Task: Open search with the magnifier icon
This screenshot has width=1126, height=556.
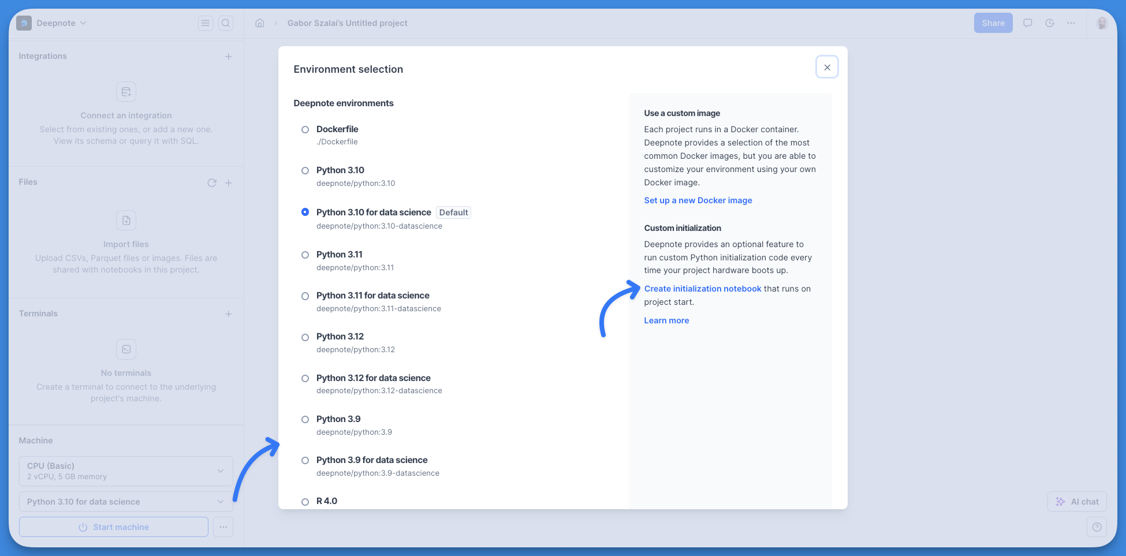Action: click(x=226, y=23)
